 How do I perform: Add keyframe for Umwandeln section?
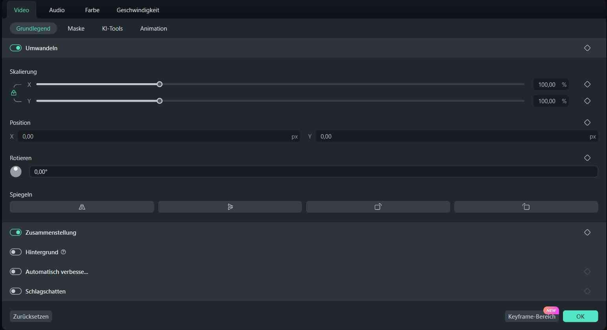(587, 48)
